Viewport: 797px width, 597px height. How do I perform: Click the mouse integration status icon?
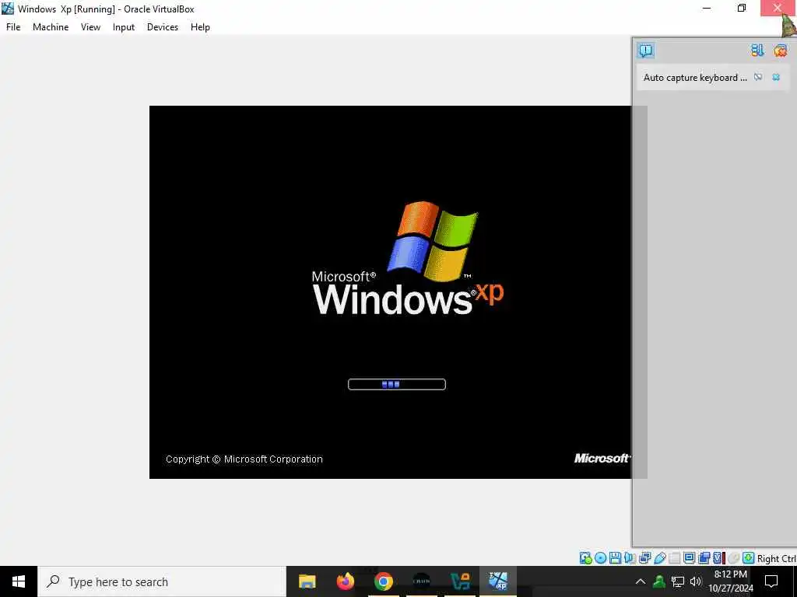[x=733, y=558]
